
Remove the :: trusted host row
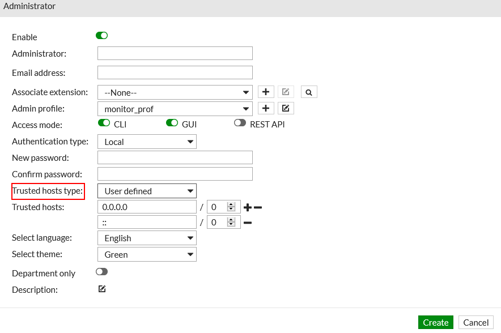pyautogui.click(x=248, y=223)
